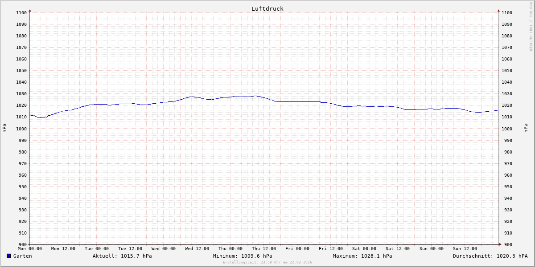Select the Maximum 1028.1 hPa value
Screen dimensions: 535x267
362,256
